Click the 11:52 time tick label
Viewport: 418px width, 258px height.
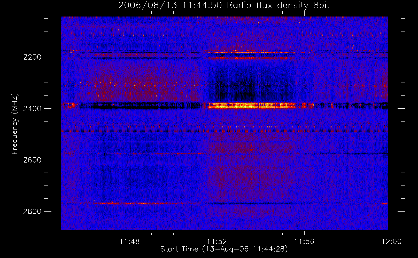pyautogui.click(x=217, y=242)
